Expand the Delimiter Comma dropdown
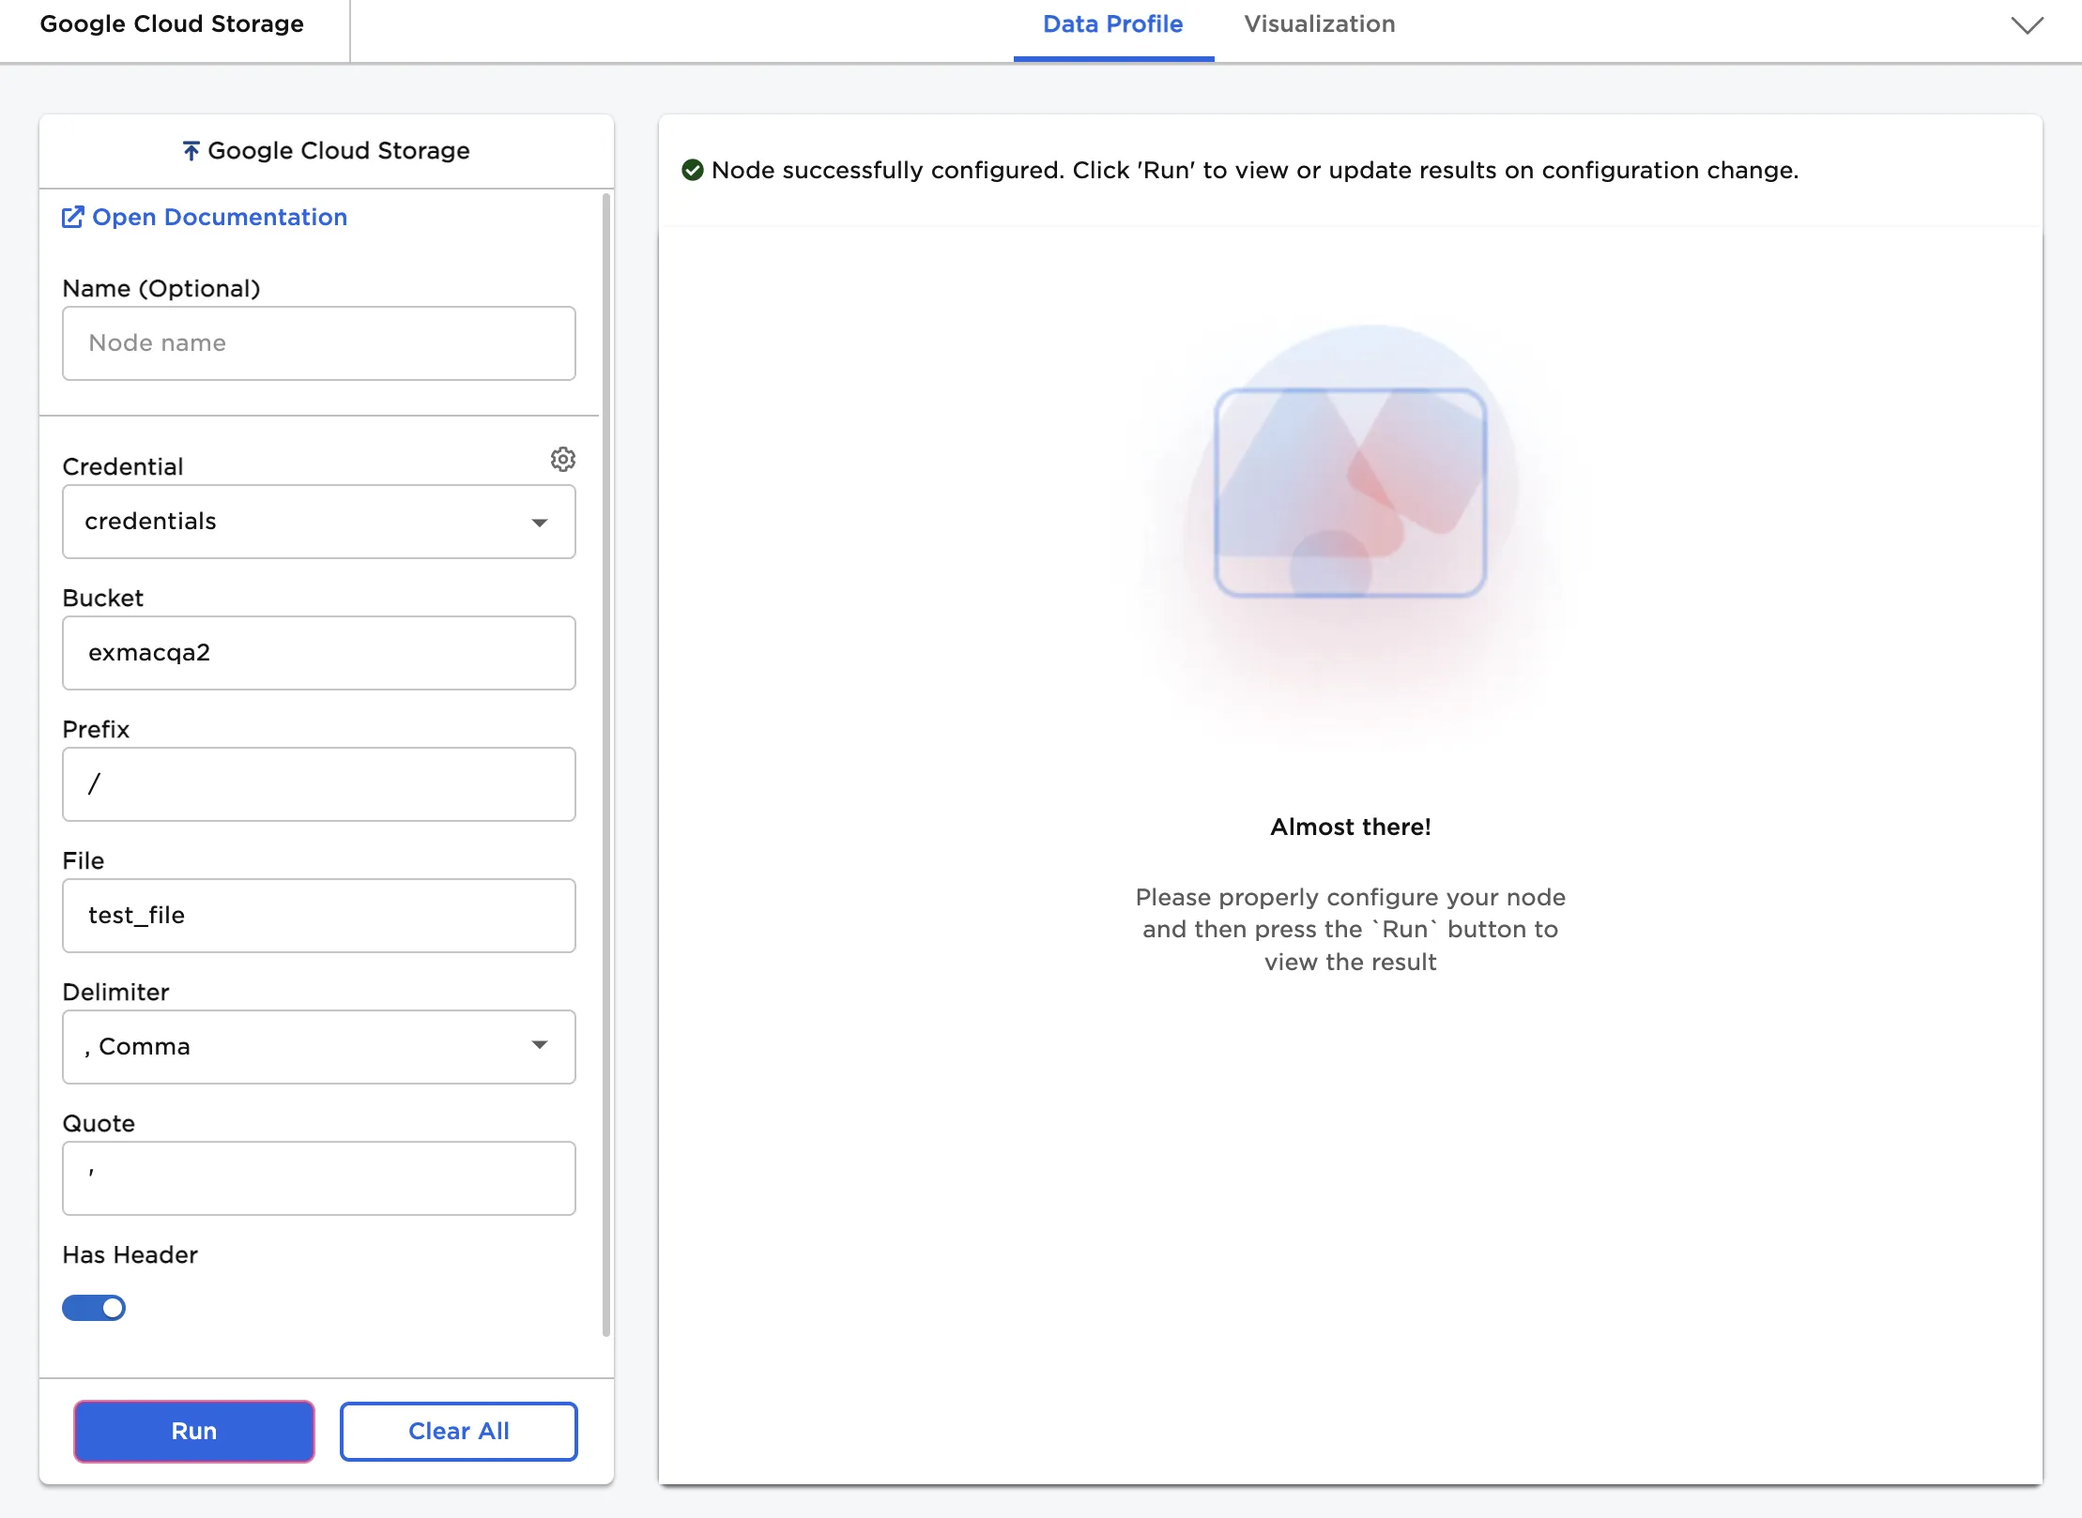The width and height of the screenshot is (2082, 1518). [318, 1046]
